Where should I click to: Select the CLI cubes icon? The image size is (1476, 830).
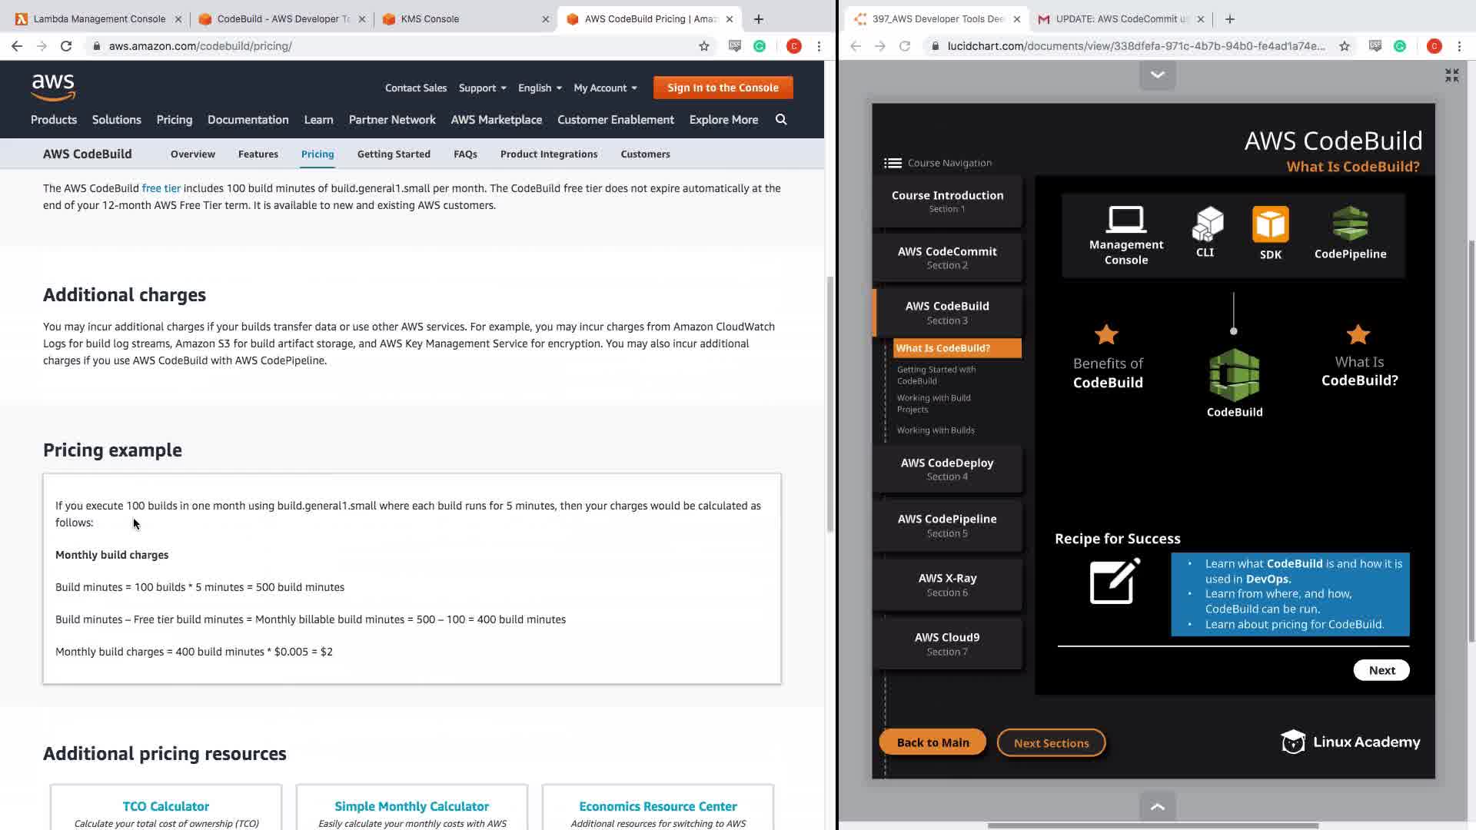point(1207,224)
